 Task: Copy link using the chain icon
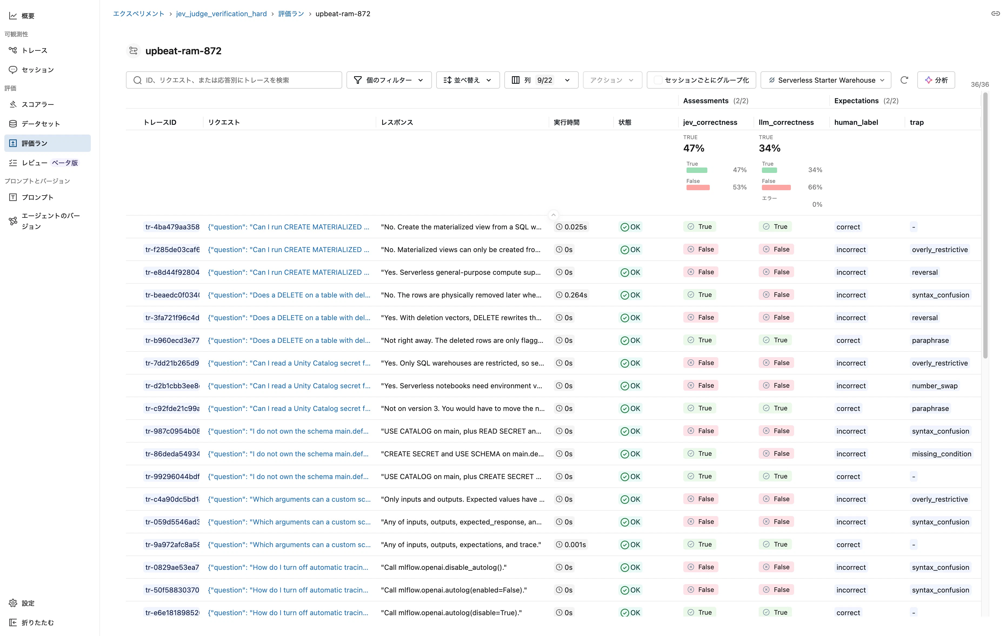click(x=995, y=14)
